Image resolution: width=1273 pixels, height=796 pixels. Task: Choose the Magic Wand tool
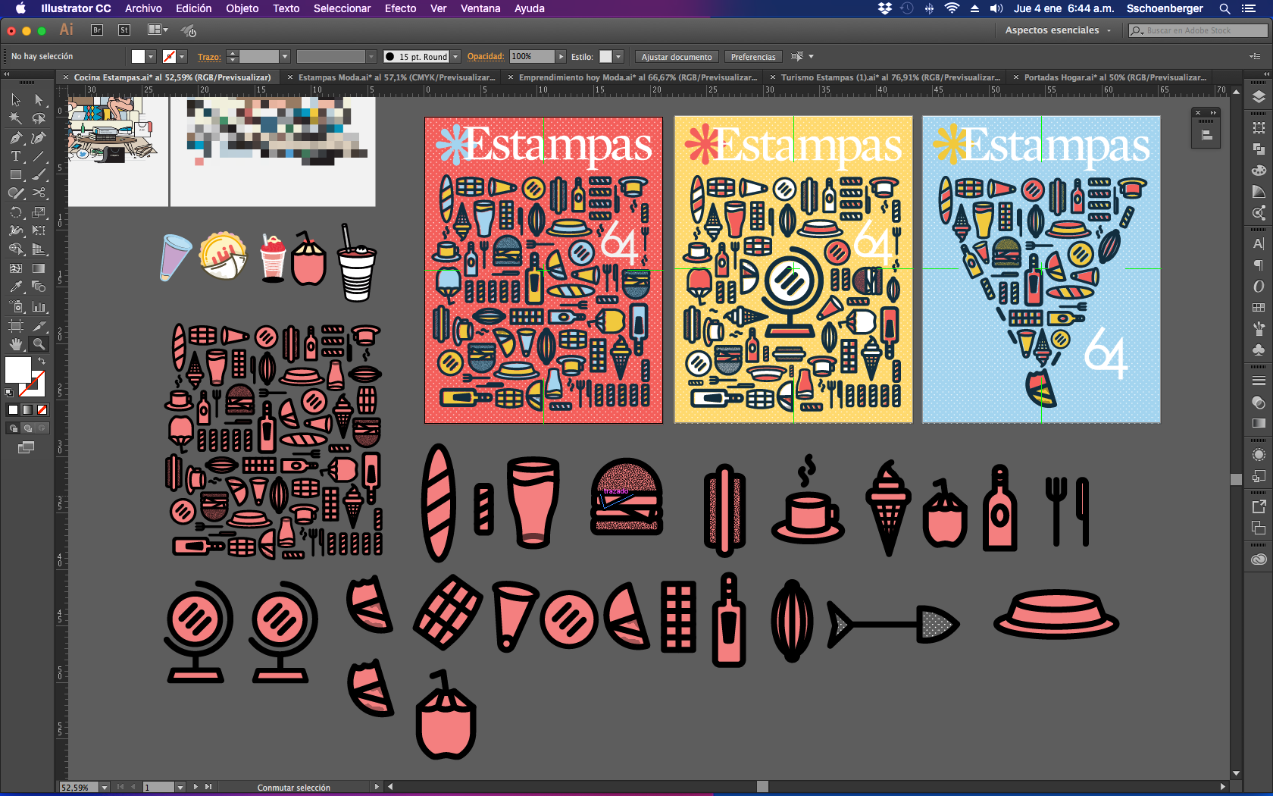click(x=16, y=118)
